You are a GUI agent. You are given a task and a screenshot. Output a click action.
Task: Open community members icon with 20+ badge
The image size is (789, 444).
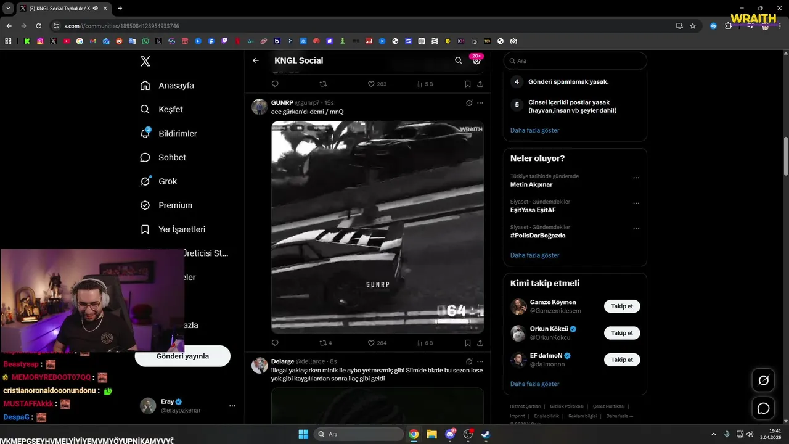coord(476,60)
